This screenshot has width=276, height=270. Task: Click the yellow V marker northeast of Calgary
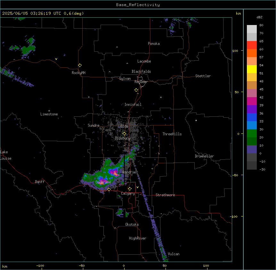point(137,187)
